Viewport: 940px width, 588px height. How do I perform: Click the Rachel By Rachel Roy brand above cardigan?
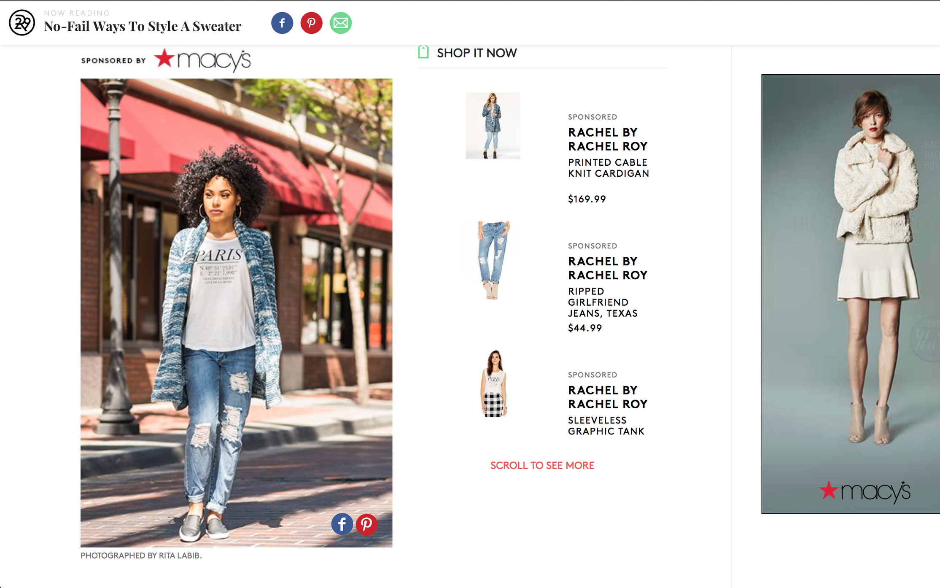tap(608, 139)
